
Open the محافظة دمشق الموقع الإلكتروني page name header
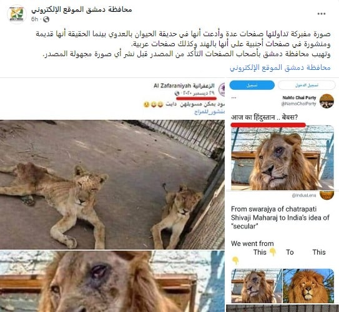(x=82, y=10)
